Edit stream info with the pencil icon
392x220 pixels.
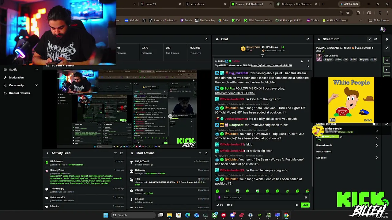point(370,39)
